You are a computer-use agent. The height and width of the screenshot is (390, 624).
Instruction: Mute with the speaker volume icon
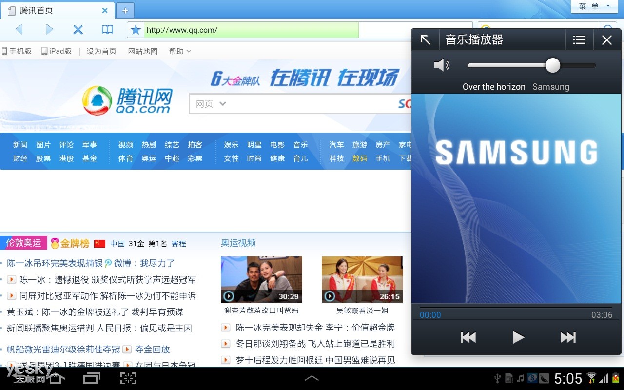(x=442, y=65)
